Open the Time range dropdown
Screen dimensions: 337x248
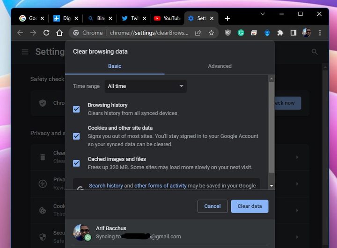146,86
